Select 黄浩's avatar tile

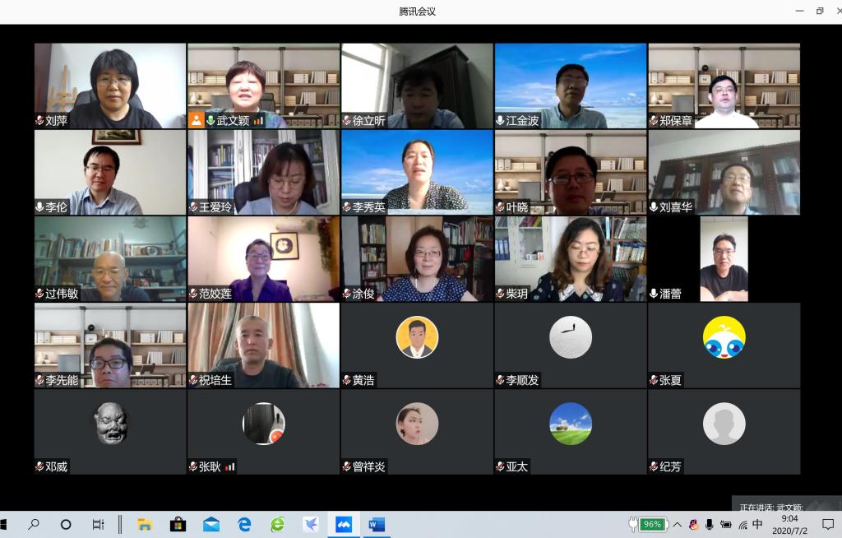tap(417, 338)
